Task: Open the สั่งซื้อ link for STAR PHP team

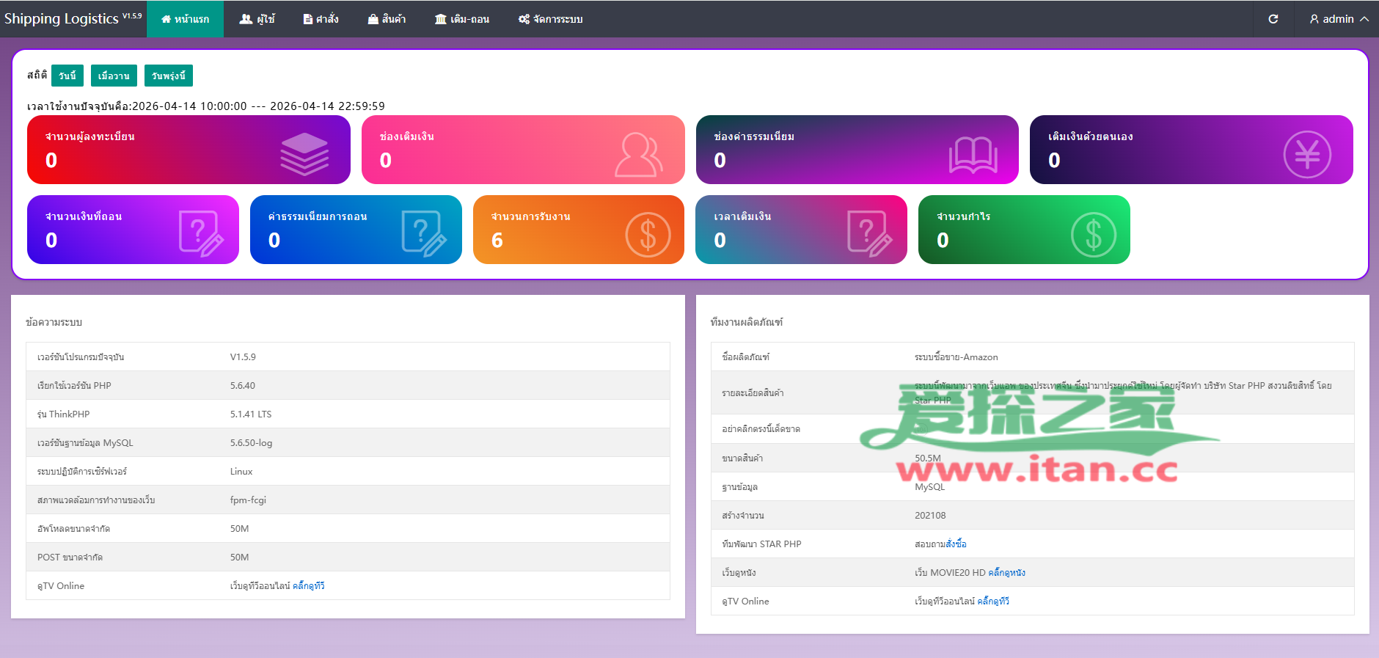Action: pos(956,544)
